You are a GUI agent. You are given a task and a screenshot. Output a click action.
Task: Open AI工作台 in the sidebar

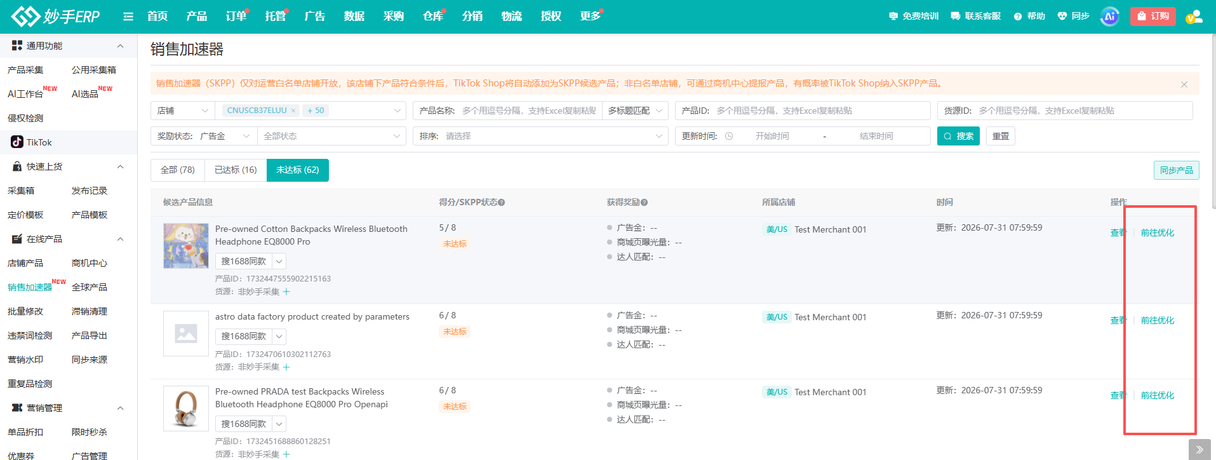25,94
